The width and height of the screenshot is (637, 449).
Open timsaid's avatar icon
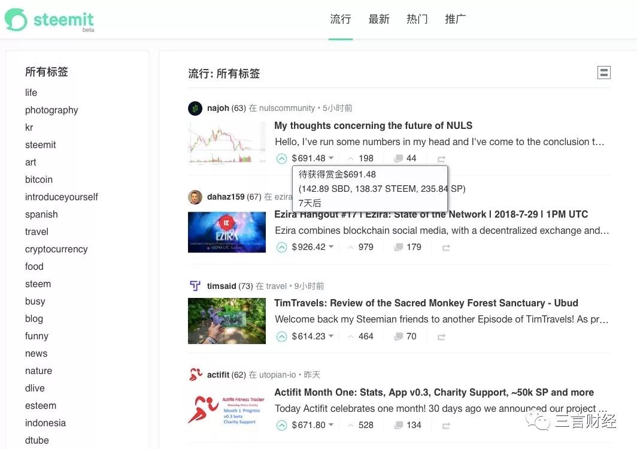coord(195,286)
